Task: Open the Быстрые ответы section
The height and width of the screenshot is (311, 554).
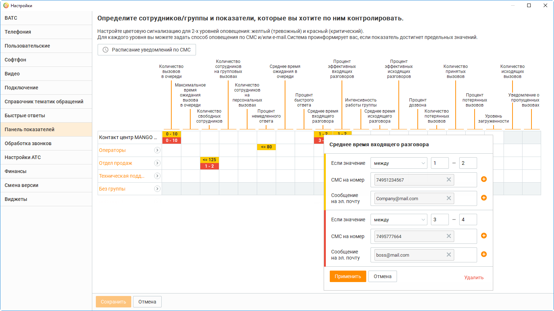Action: pos(46,115)
